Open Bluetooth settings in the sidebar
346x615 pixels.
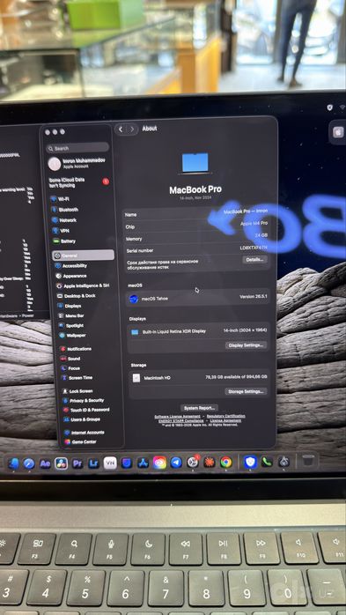pos(64,210)
